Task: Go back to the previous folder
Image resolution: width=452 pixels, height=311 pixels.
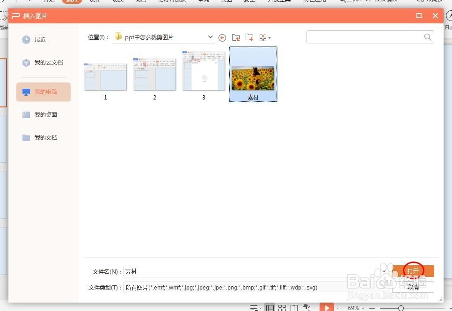Action: click(222, 37)
